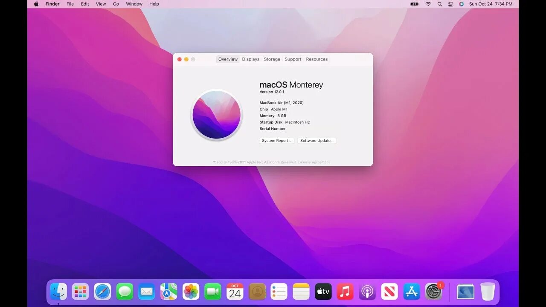546x307 pixels.
Task: Open the Dock's desktop picture stack
Action: click(x=465, y=292)
